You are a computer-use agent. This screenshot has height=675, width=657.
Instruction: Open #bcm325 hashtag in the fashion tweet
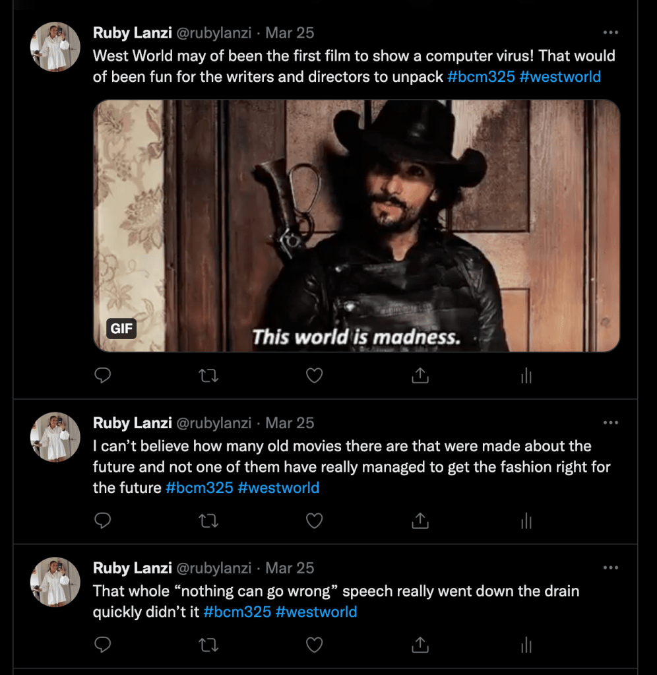[x=199, y=488]
